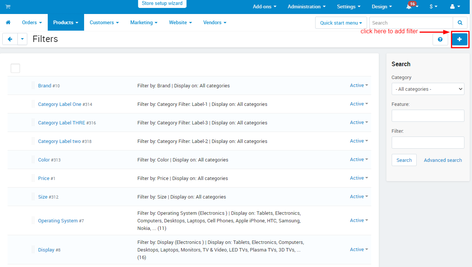
Task: Click the drag handle beside Brand filter
Action: point(33,85)
